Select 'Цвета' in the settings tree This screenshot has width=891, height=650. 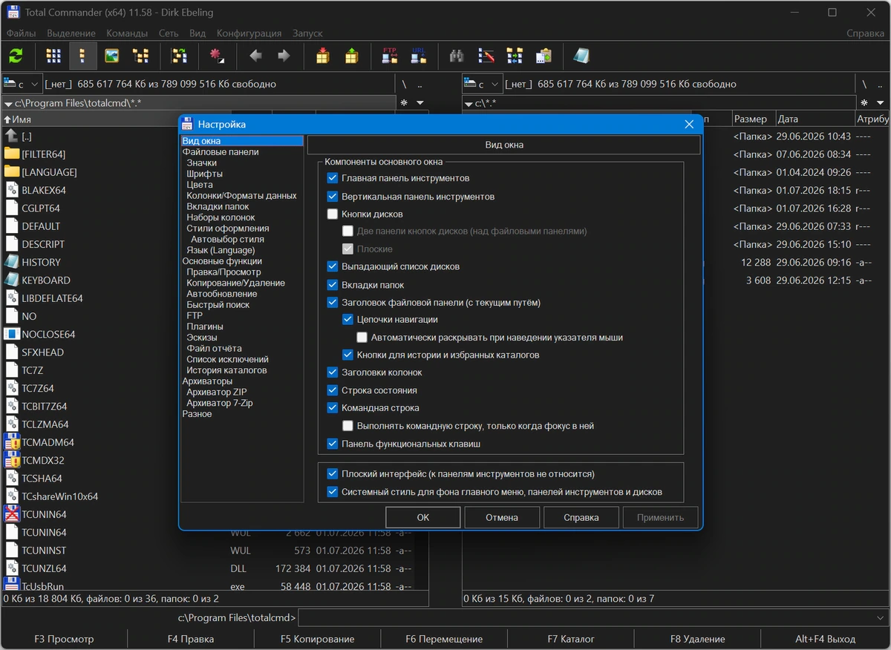pos(200,185)
